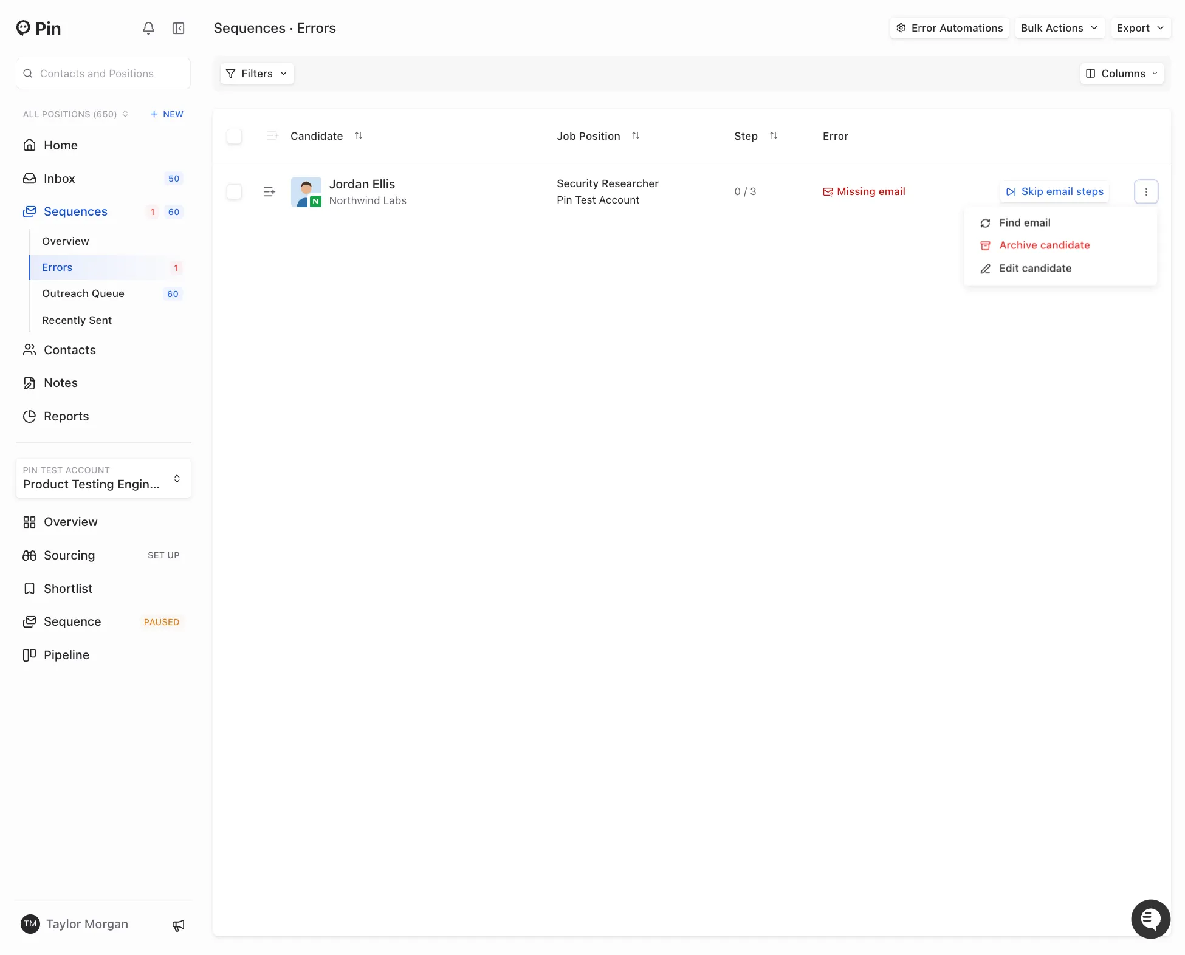Open the Security Researcher position link
1185x955 pixels.
(608, 183)
